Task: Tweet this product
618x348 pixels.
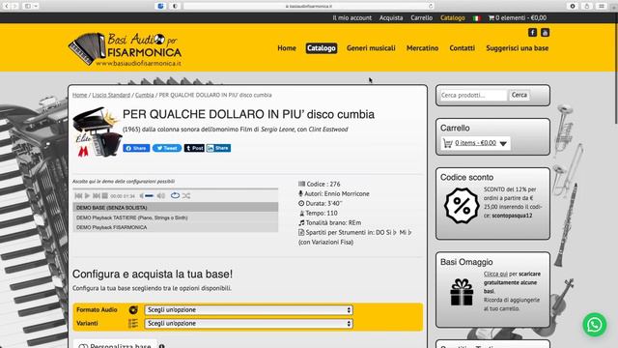Action: (x=167, y=148)
